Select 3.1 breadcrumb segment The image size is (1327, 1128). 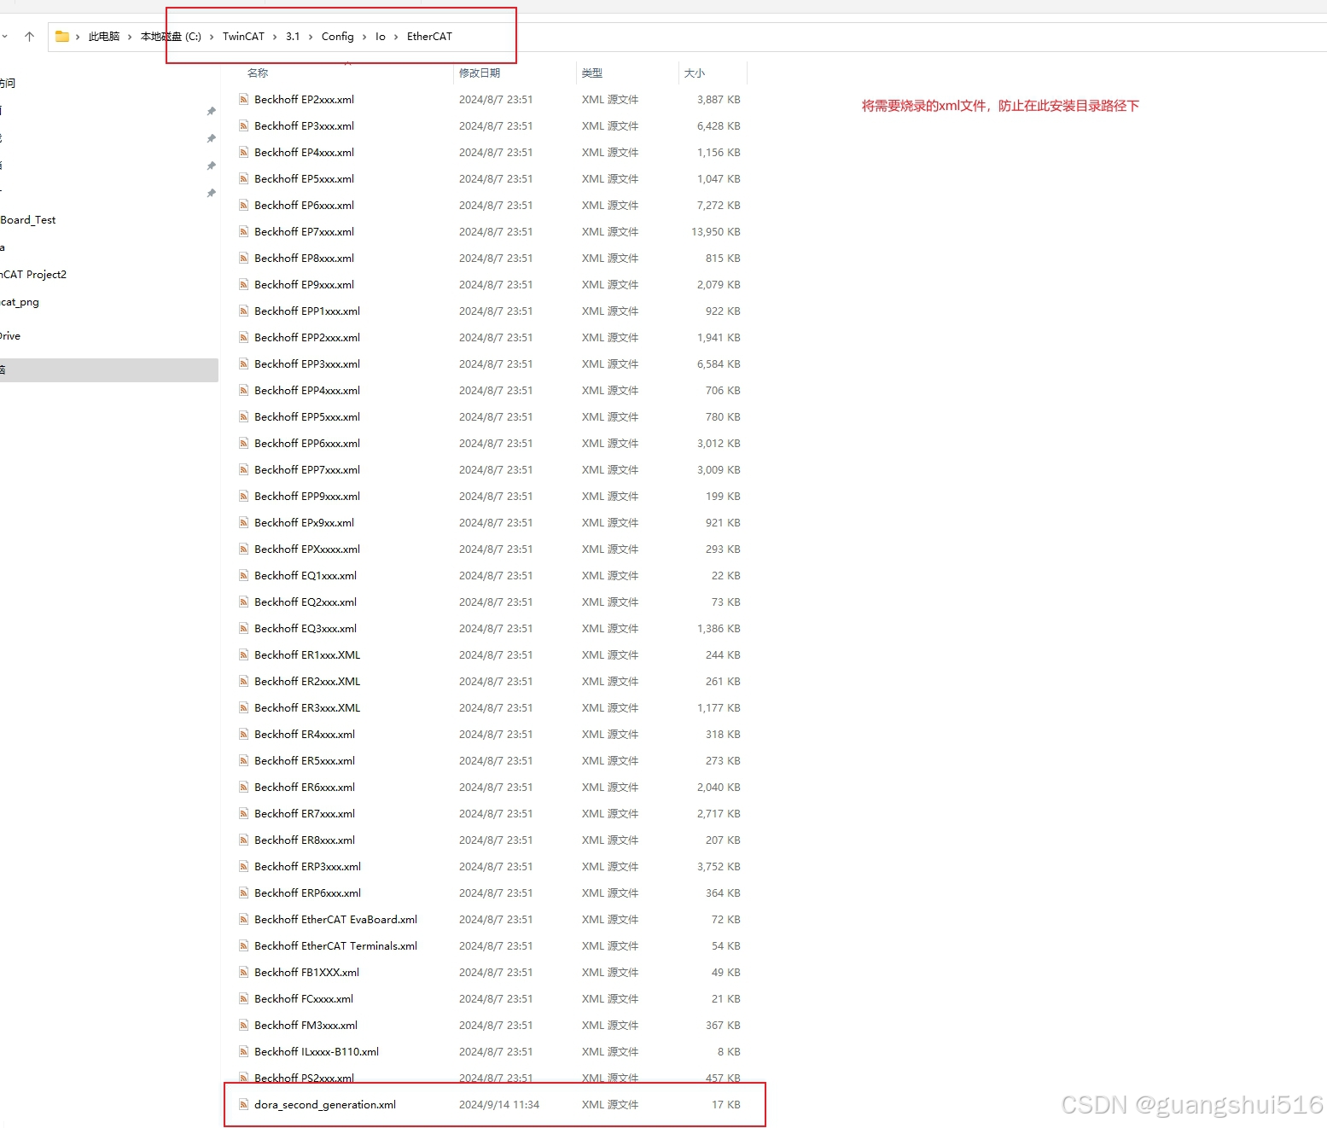click(293, 37)
